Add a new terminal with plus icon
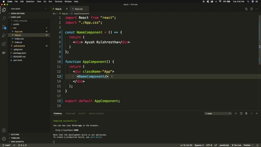Screen dimensions: 261x147 (x=236, y=114)
